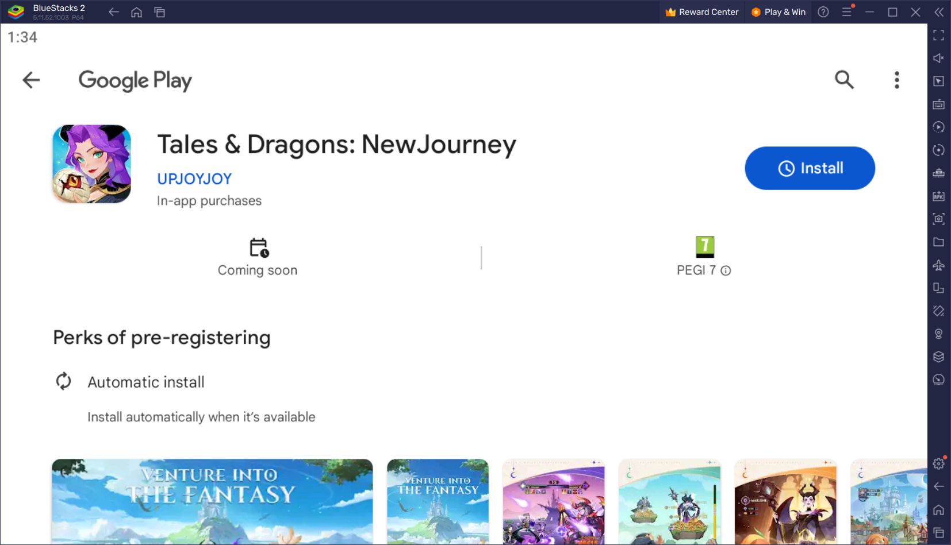Open the fullscreen icon in the BlueStacks sidebar
Screen dimensions: 951x545
(x=940, y=36)
